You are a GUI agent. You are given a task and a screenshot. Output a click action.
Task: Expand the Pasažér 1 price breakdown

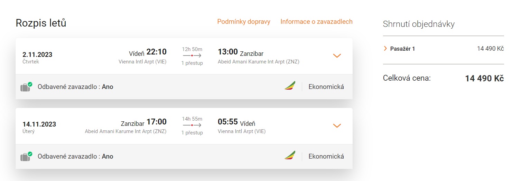point(385,49)
